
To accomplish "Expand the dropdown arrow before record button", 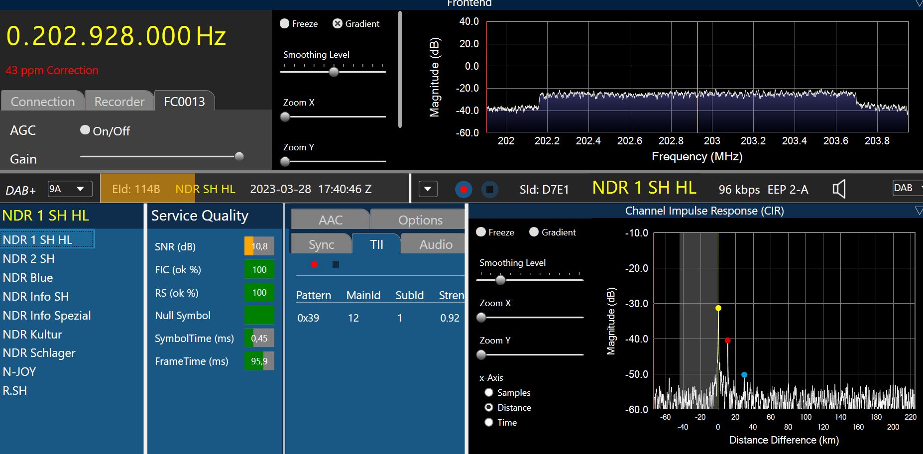I will click(428, 189).
